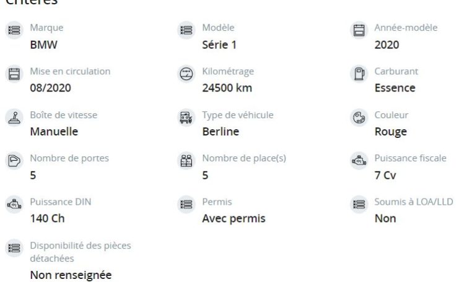Click the list icon beside Marque
The width and height of the screenshot is (472, 282).
13,30
